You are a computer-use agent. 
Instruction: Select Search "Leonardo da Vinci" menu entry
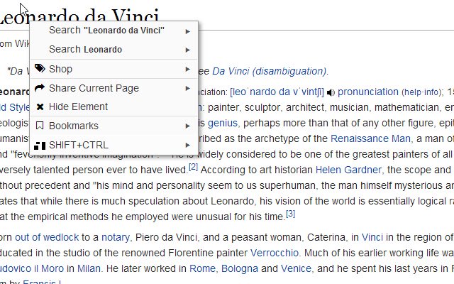point(106,31)
